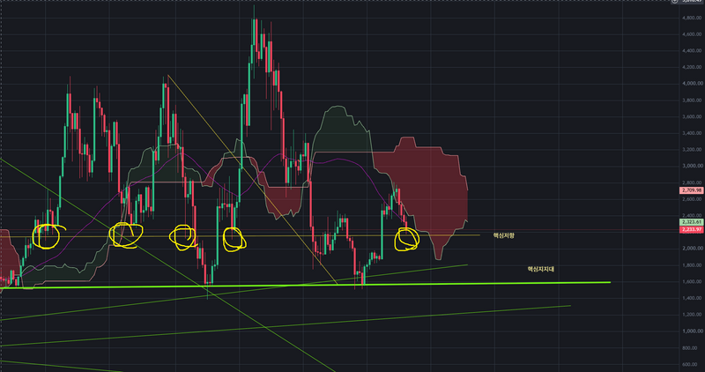Click the 4,600.00 price axis label
The height and width of the screenshot is (372, 705).
tap(693, 34)
